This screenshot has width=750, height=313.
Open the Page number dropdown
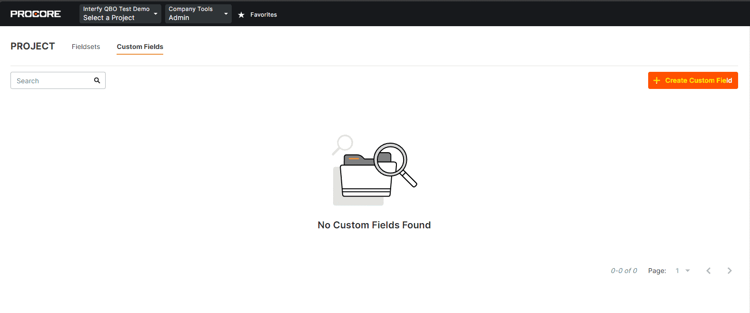click(x=682, y=271)
